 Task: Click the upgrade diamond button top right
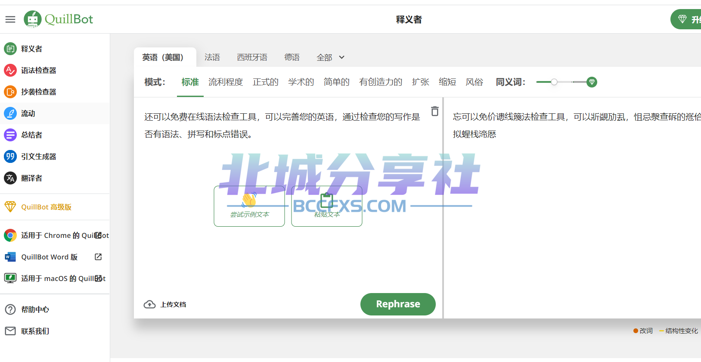click(686, 19)
